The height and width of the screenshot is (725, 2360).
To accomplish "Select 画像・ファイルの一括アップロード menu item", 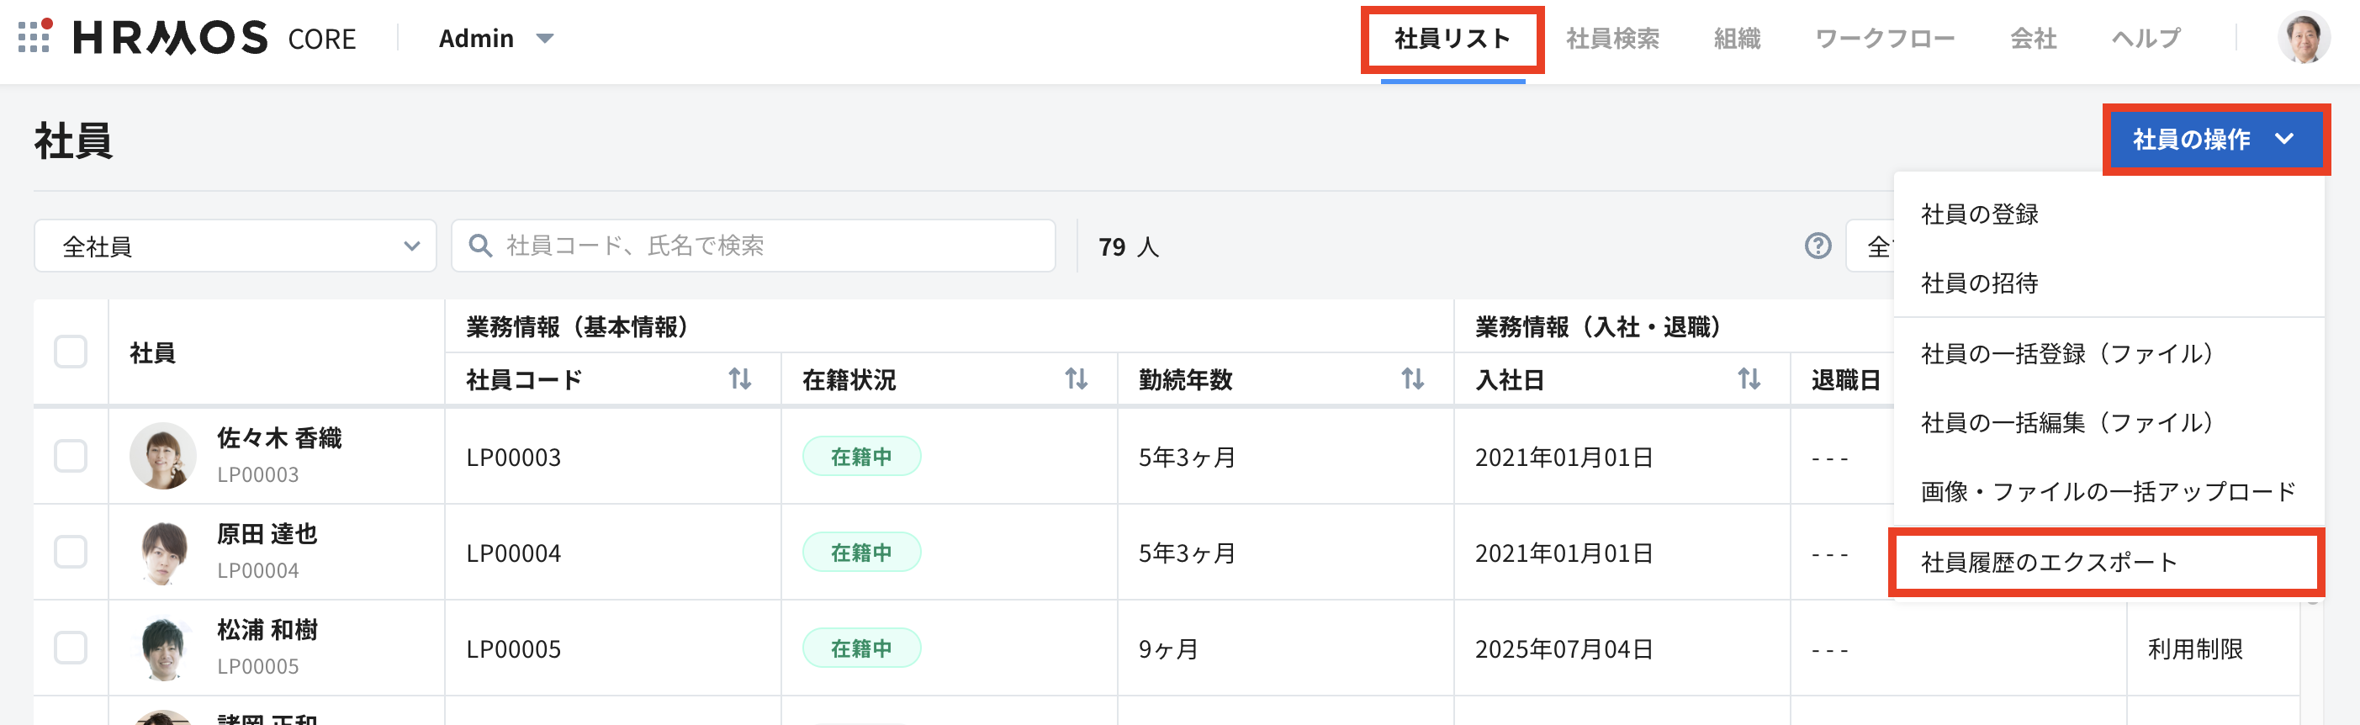I will coord(2108,491).
